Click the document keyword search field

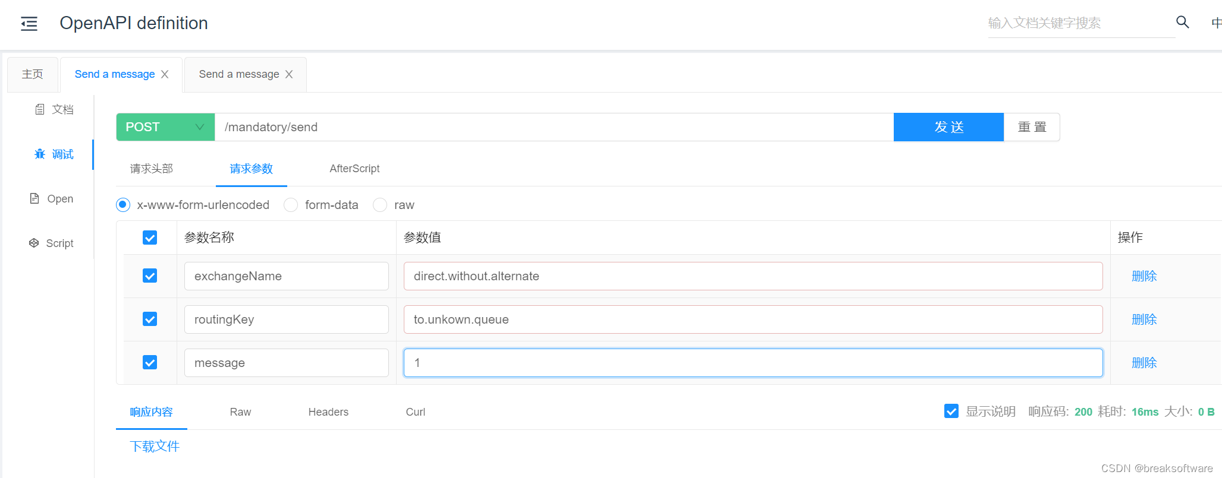point(1081,23)
